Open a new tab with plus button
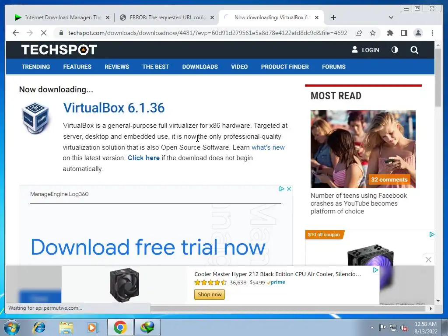The height and width of the screenshot is (336, 448). tap(333, 17)
